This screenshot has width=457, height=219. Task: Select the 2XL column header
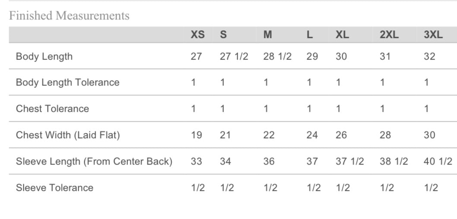[x=389, y=35]
